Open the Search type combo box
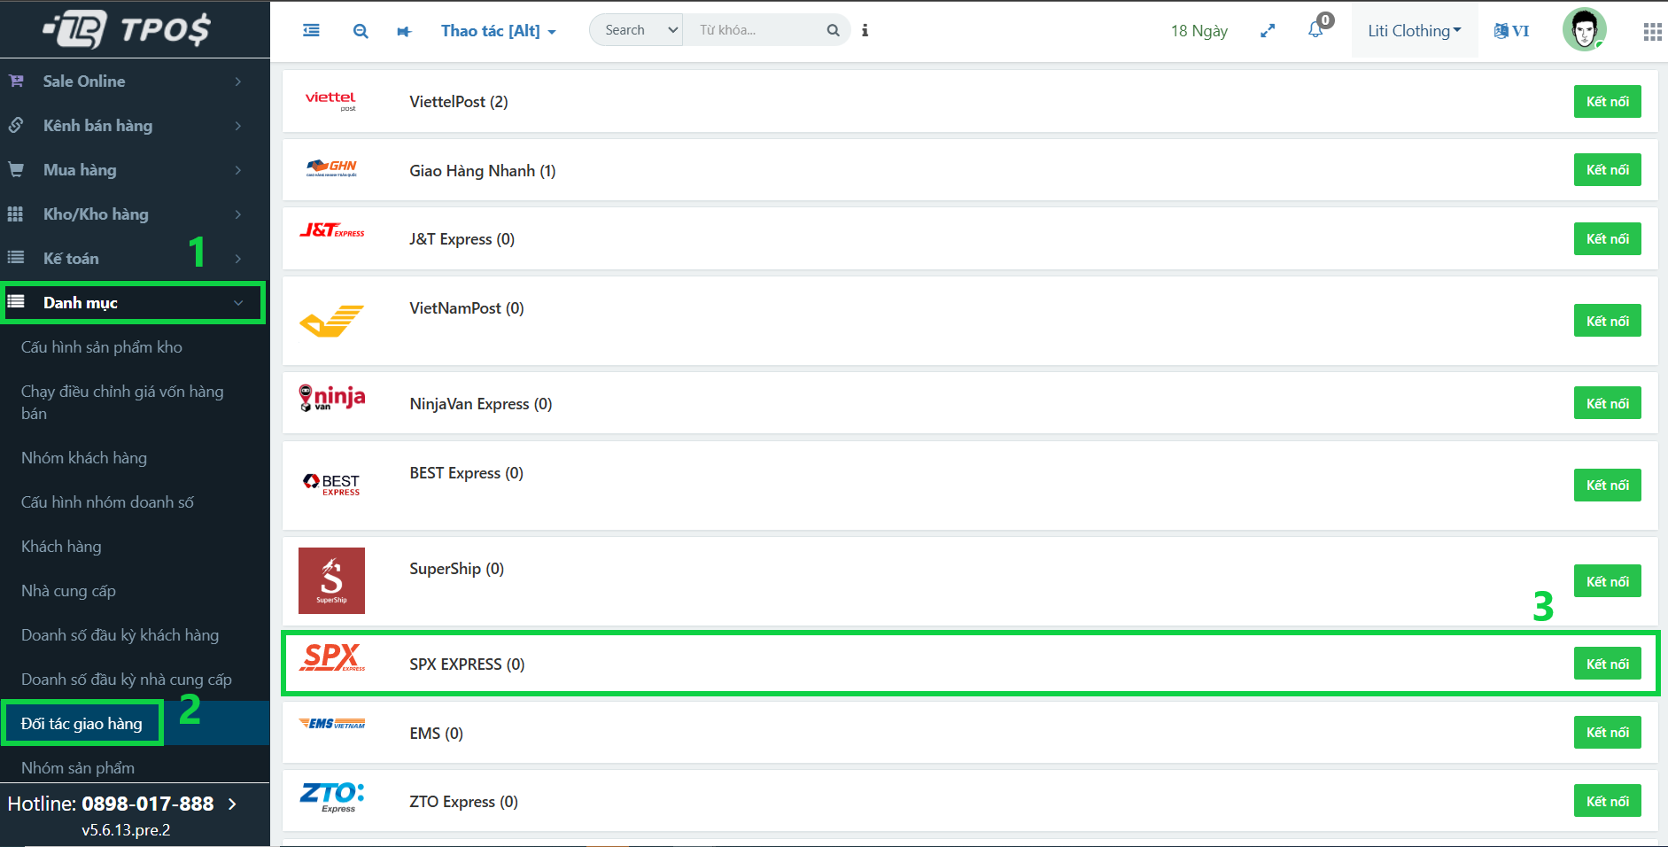The width and height of the screenshot is (1668, 847). [x=636, y=30]
